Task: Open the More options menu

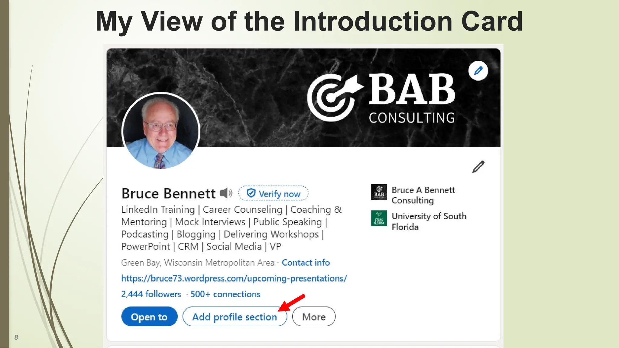Action: tap(314, 317)
